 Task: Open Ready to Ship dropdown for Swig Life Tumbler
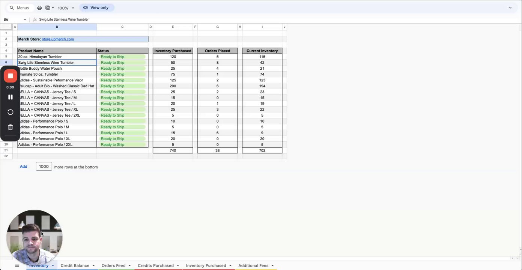(x=122, y=63)
